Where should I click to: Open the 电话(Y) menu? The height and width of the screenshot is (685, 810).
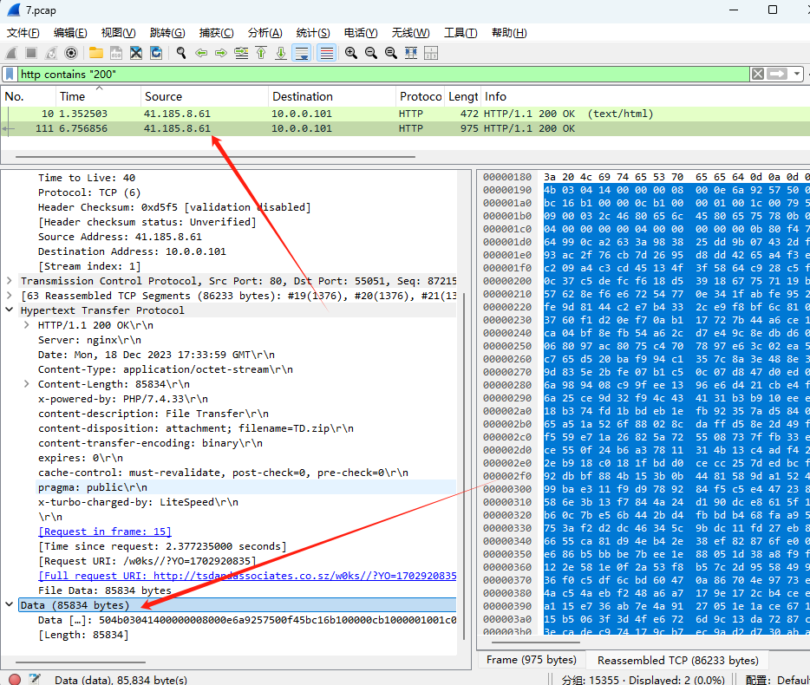coord(361,33)
